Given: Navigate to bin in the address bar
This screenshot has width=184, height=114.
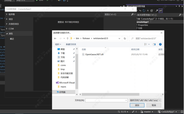Looking at the screenshot, I should point(77,38).
